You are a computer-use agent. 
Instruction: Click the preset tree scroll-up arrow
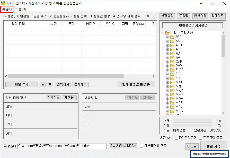click(x=223, y=33)
